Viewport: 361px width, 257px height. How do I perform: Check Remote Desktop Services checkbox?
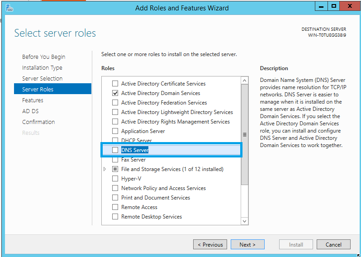point(115,217)
